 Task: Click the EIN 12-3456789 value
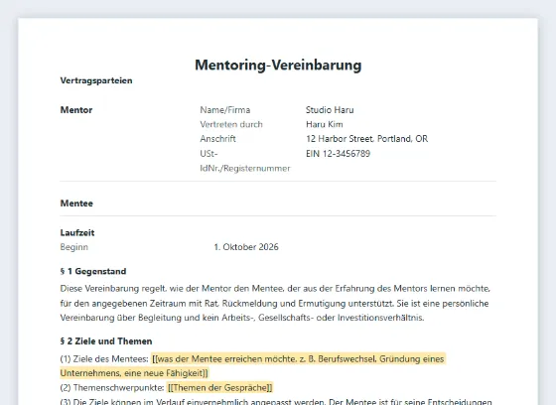(338, 154)
